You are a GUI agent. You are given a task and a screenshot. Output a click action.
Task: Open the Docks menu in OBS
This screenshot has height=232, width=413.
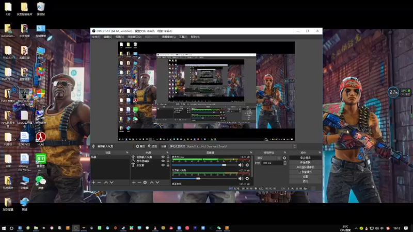click(134, 37)
